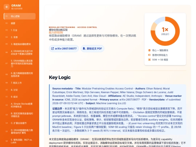
Task: Jump to sidebar section 2. 背景
Action: [x=20, y=37]
